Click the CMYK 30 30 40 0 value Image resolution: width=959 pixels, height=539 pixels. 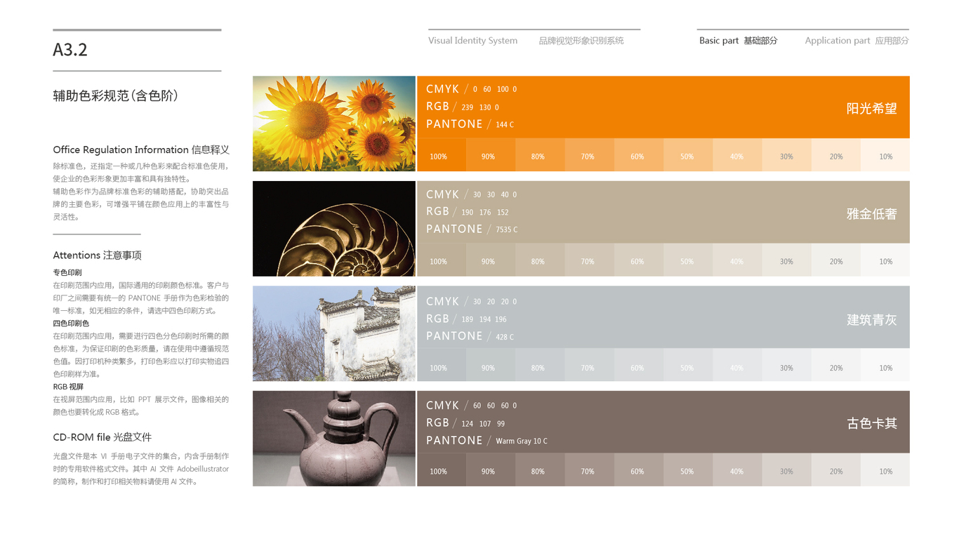coord(471,194)
